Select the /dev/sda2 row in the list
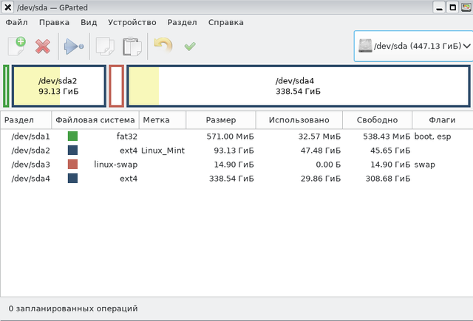 coord(236,151)
